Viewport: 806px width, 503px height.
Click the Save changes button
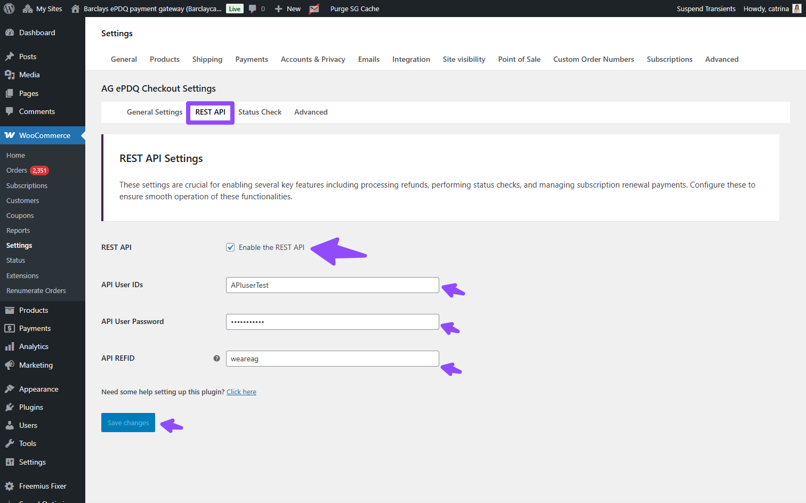point(128,423)
